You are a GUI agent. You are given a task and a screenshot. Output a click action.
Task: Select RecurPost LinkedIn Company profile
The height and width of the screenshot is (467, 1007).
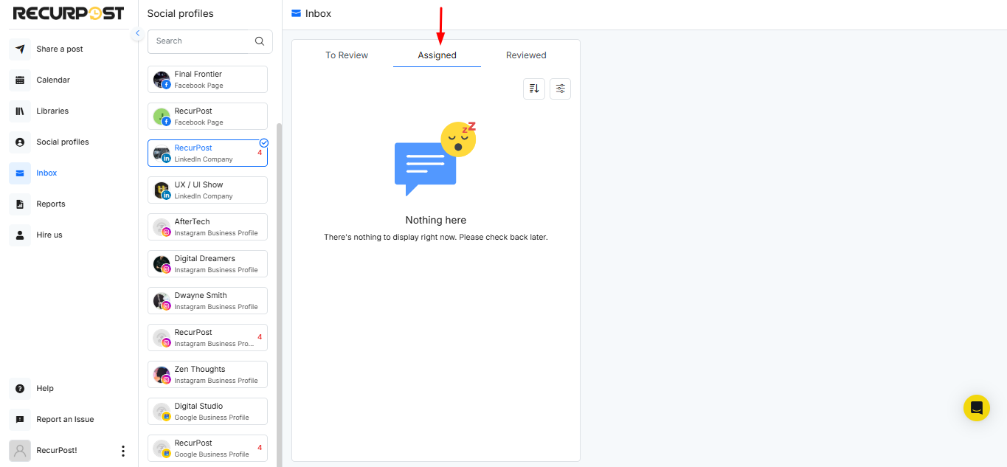coord(207,153)
